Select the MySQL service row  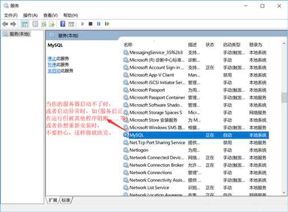tap(196, 135)
